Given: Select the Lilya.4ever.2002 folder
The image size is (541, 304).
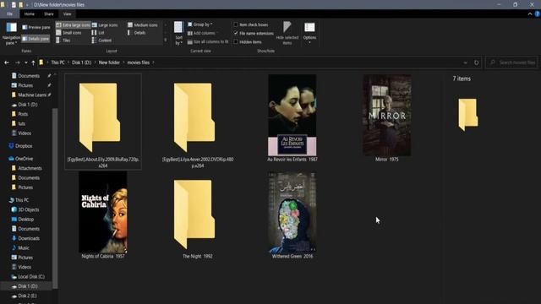Looking at the screenshot, I should point(198,122).
